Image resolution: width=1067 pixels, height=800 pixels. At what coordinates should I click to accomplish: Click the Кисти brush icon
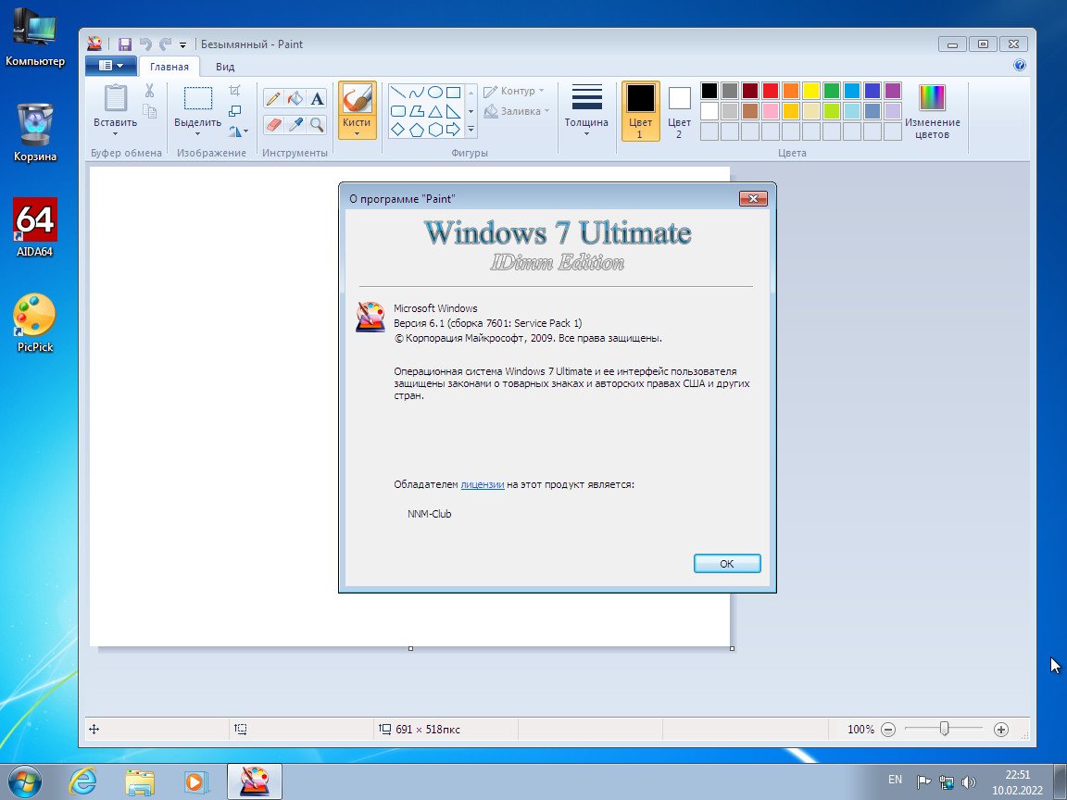[x=357, y=99]
